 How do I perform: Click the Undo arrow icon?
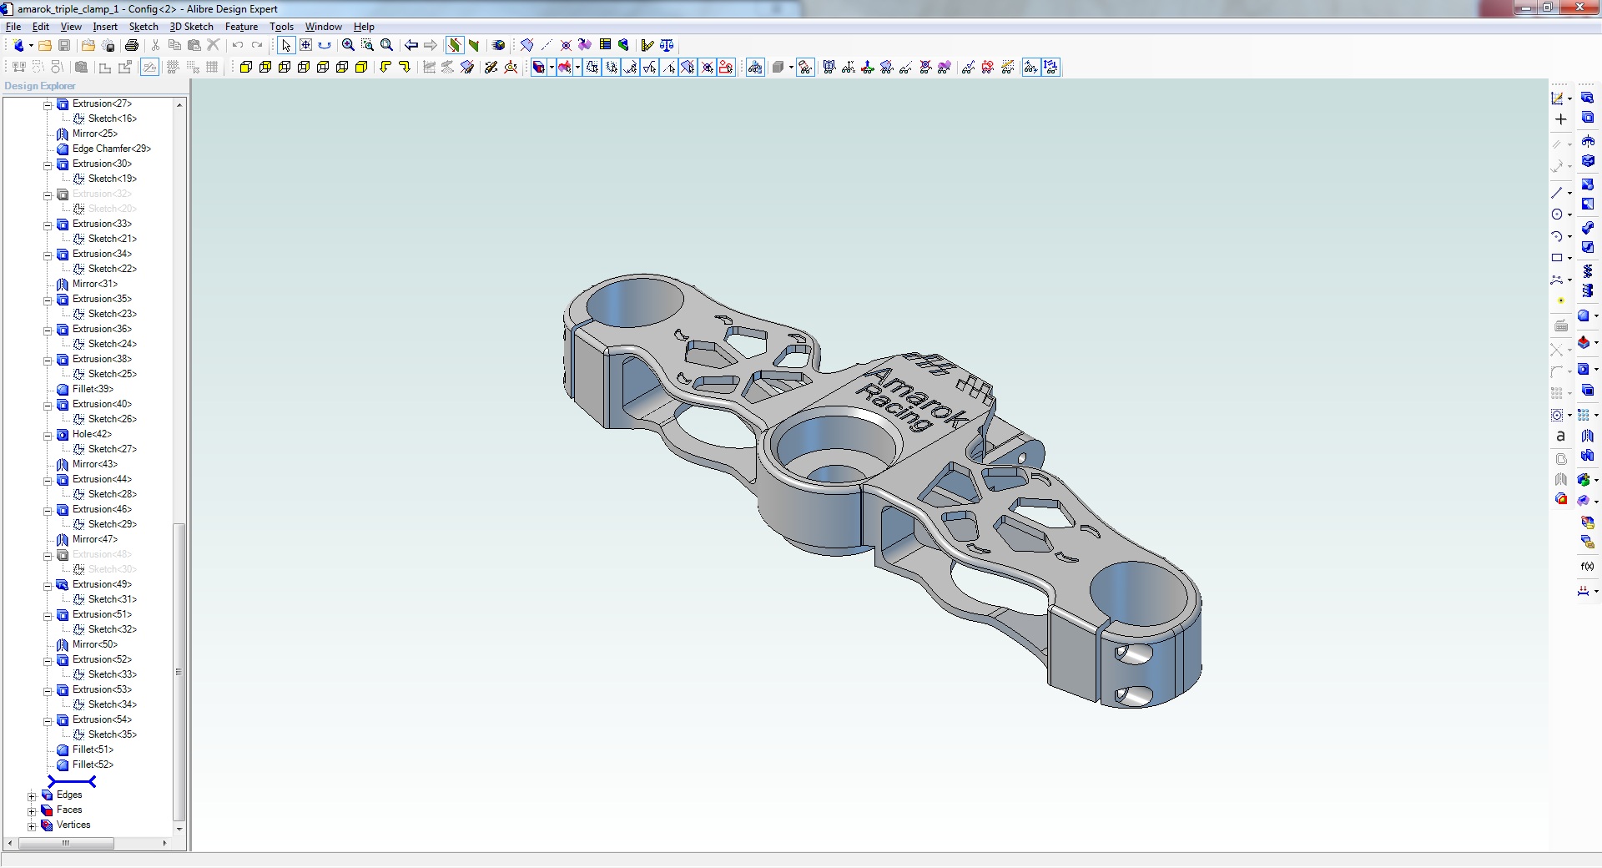[238, 45]
